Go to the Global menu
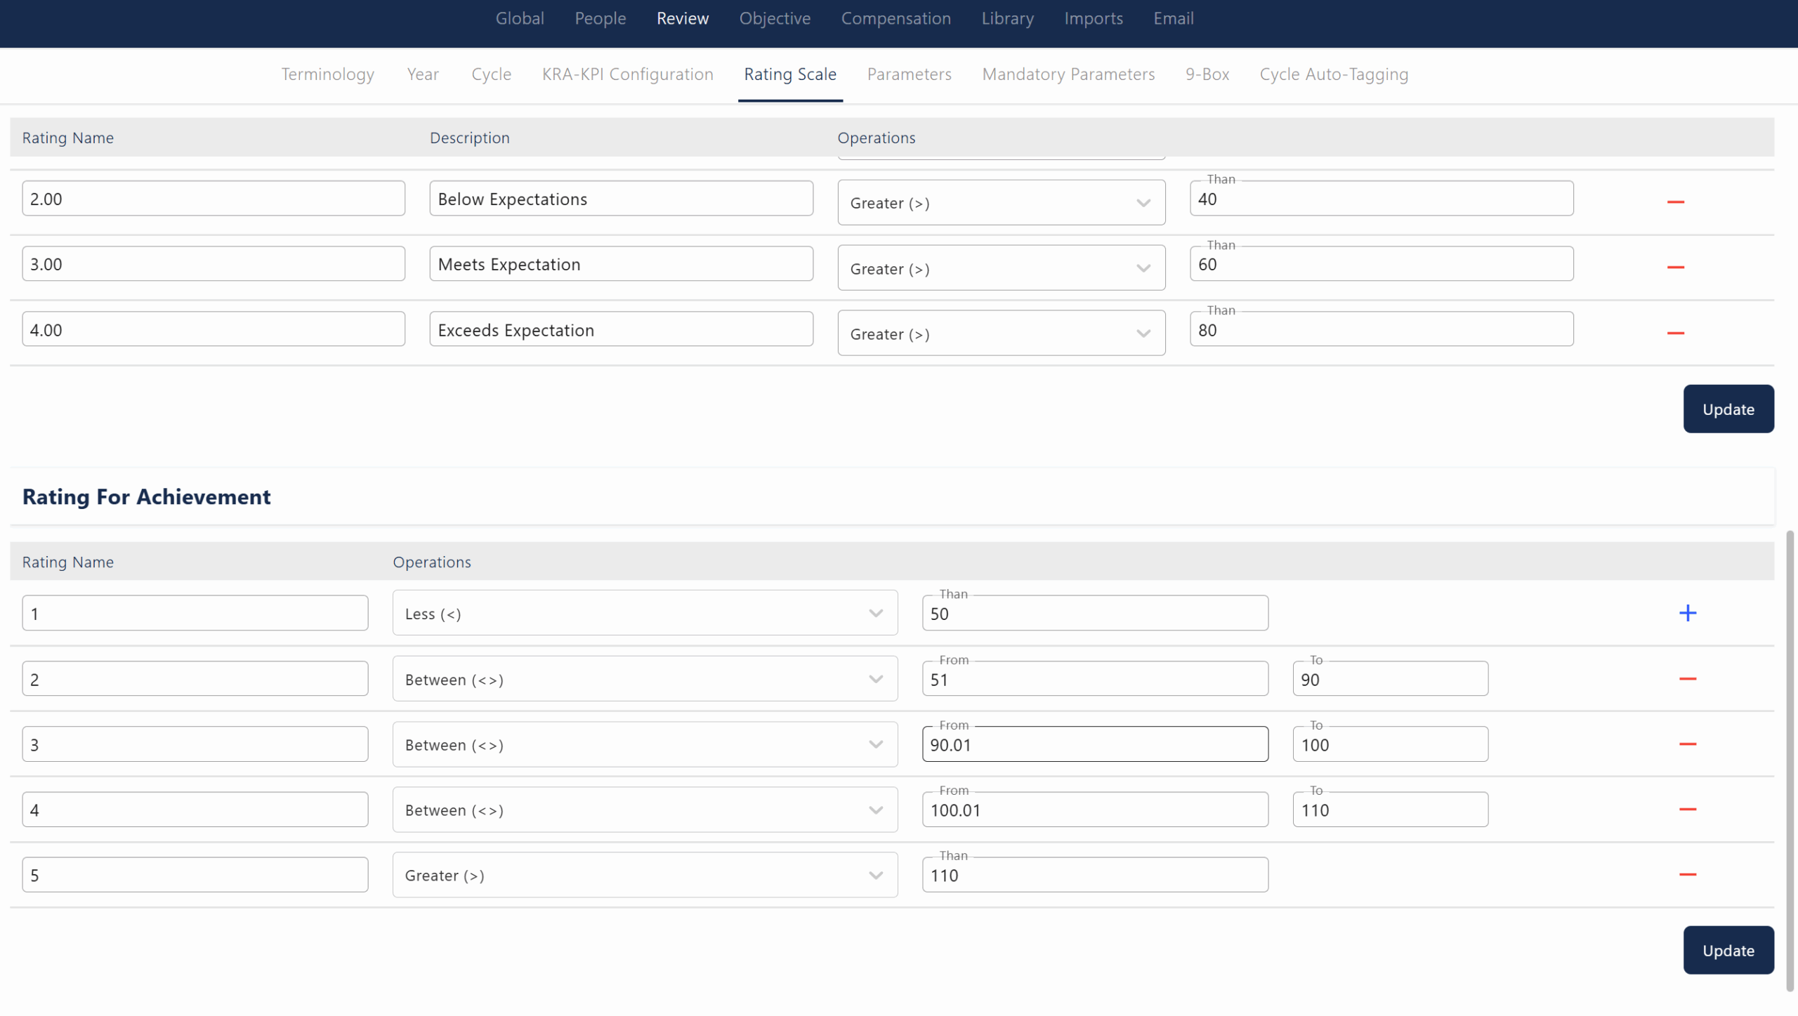 pos(520,18)
